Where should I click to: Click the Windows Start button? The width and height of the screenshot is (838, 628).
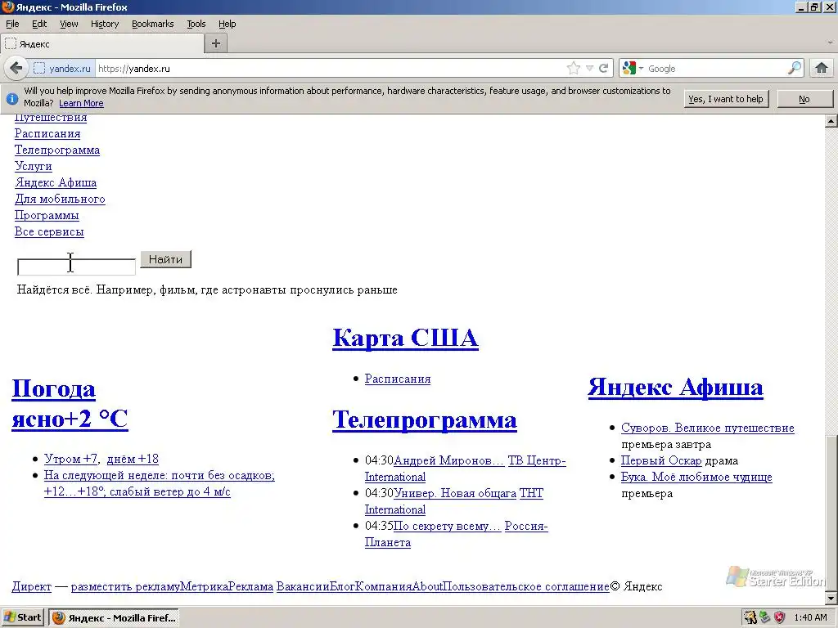tap(22, 617)
